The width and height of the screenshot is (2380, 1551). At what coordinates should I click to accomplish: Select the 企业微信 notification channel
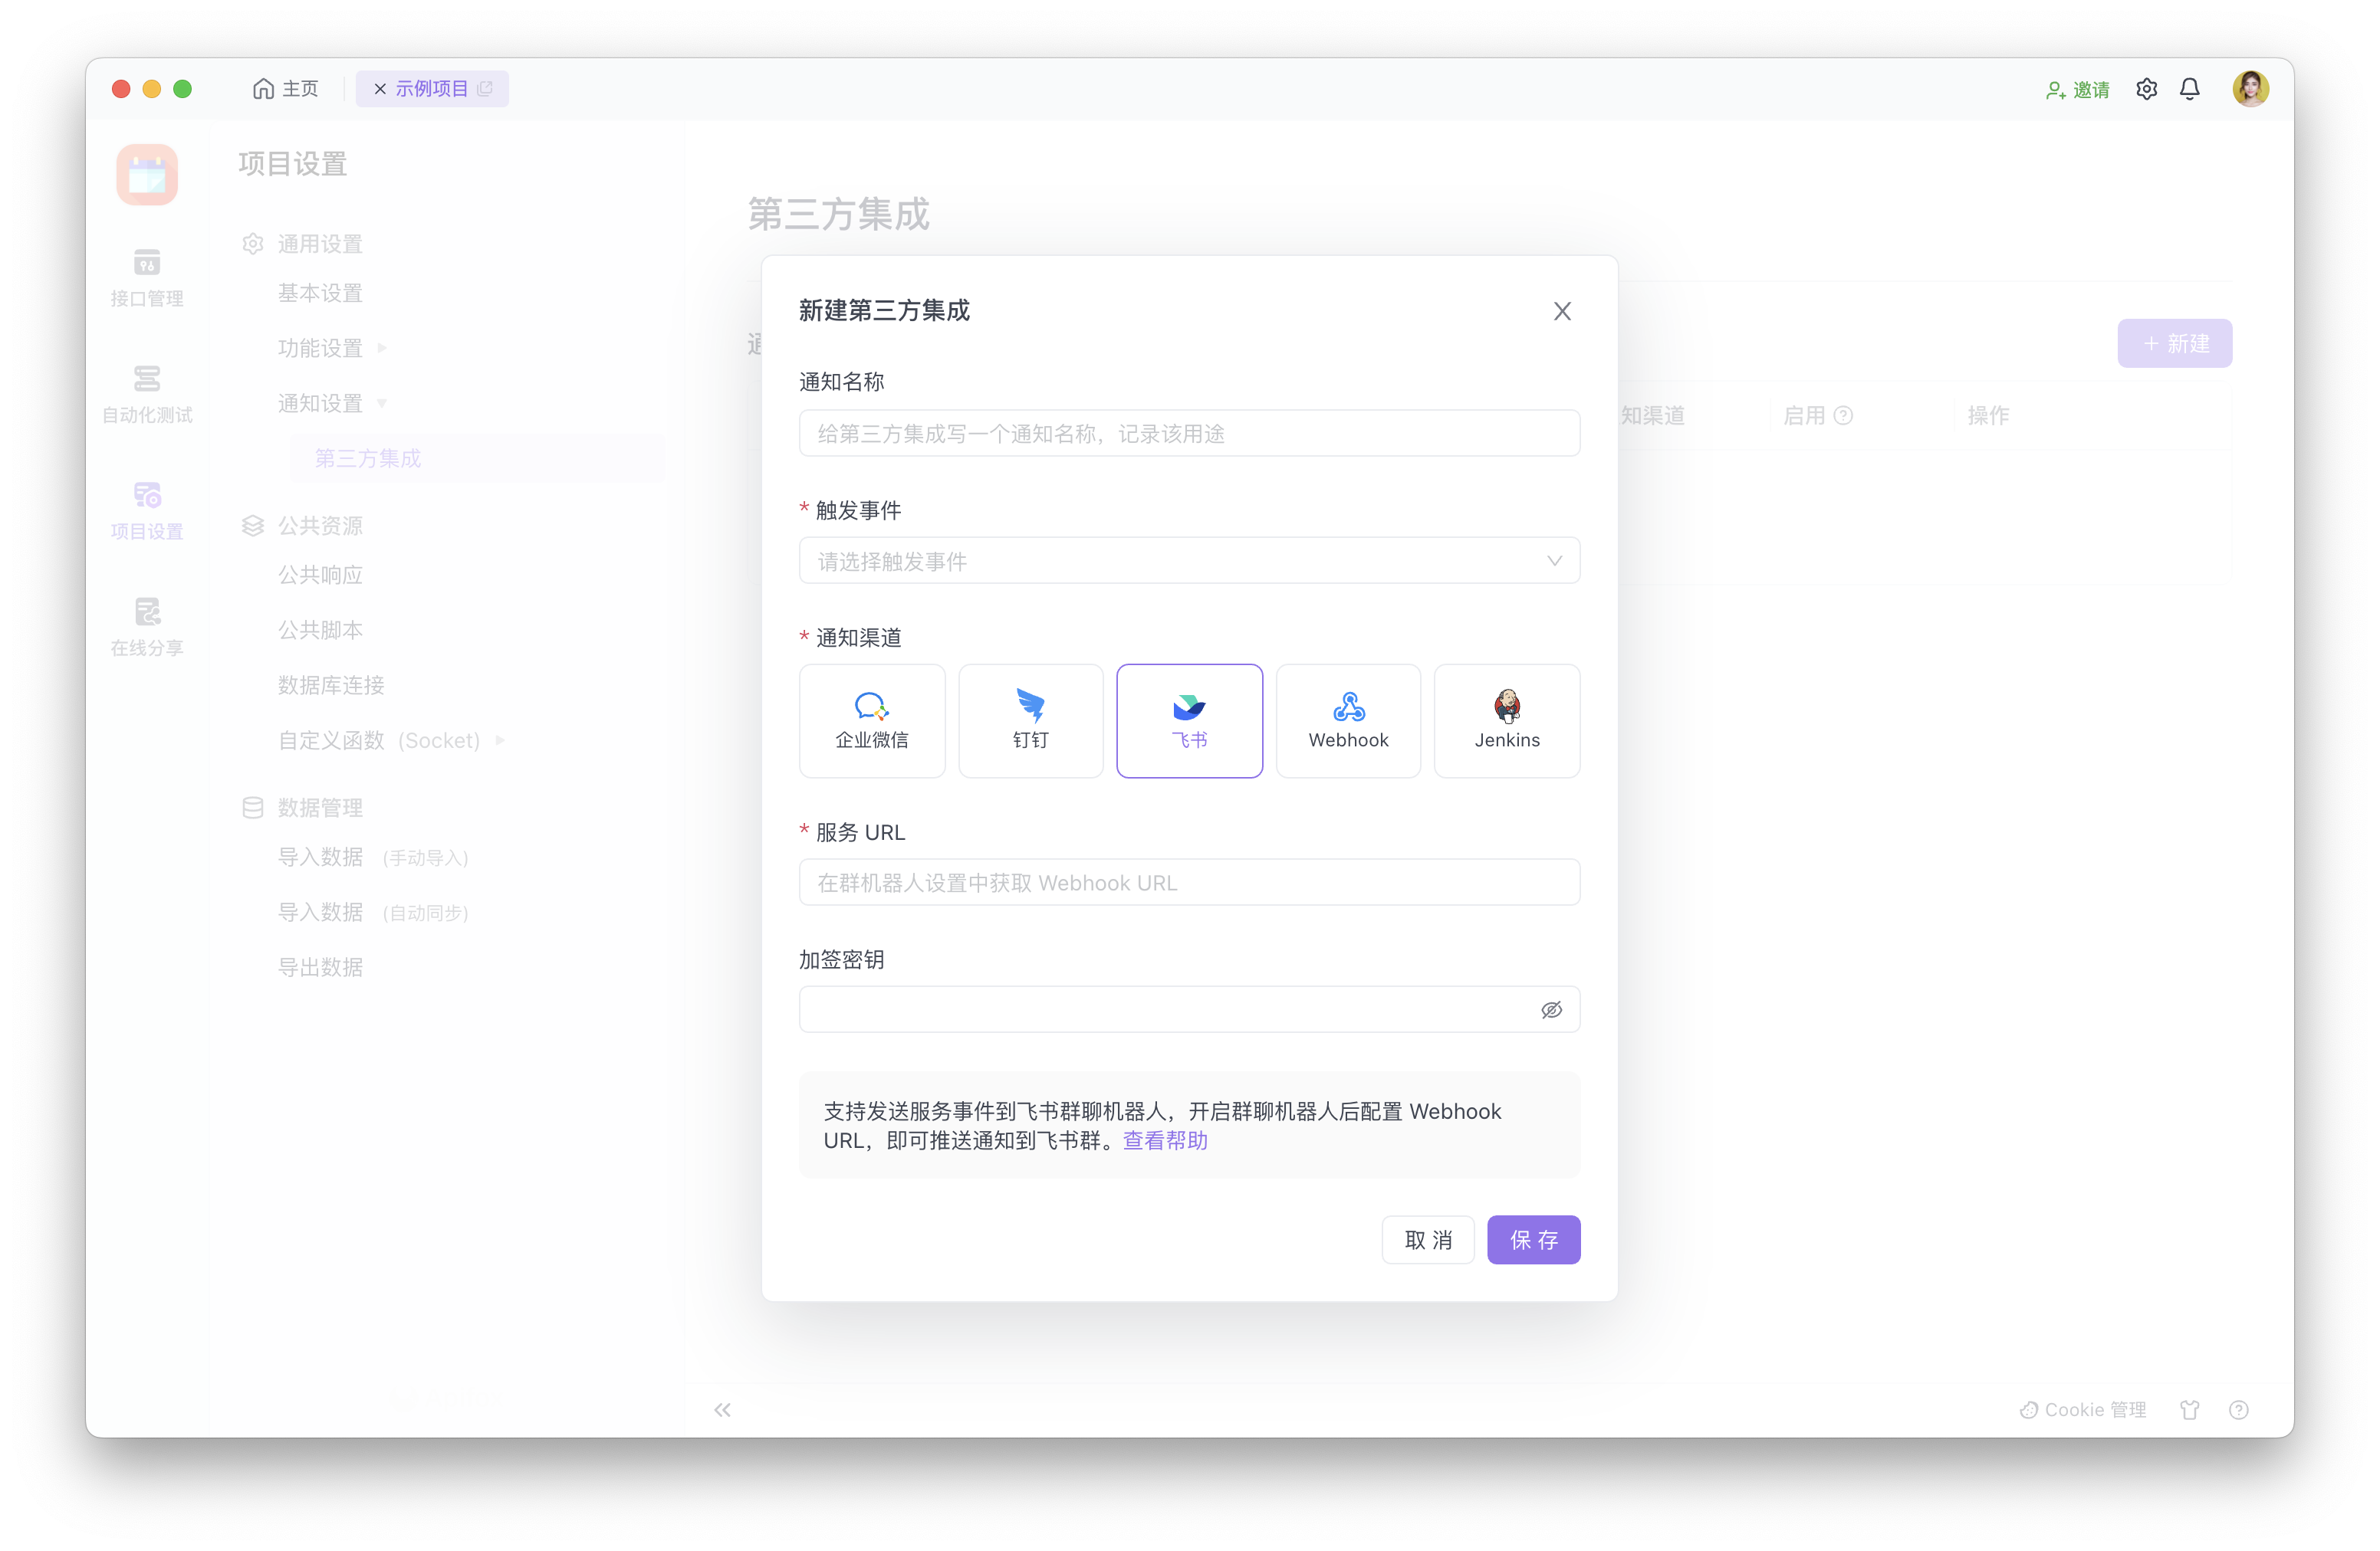pos(871,720)
